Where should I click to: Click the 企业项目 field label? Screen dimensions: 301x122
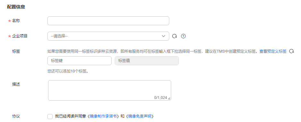[x=20, y=36]
